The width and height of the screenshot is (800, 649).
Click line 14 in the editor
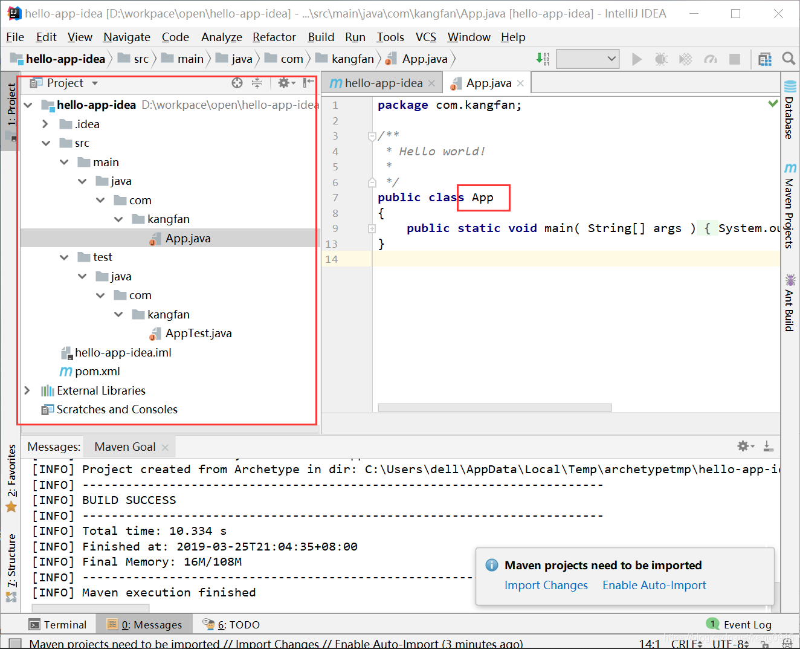point(575,259)
